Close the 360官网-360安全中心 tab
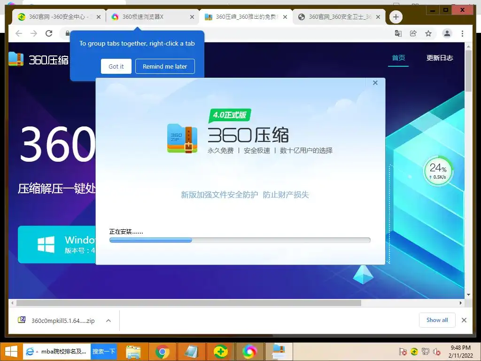The width and height of the screenshot is (481, 361). coord(99,17)
